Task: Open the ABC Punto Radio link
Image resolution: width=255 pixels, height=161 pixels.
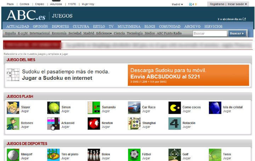Action: coord(169,33)
